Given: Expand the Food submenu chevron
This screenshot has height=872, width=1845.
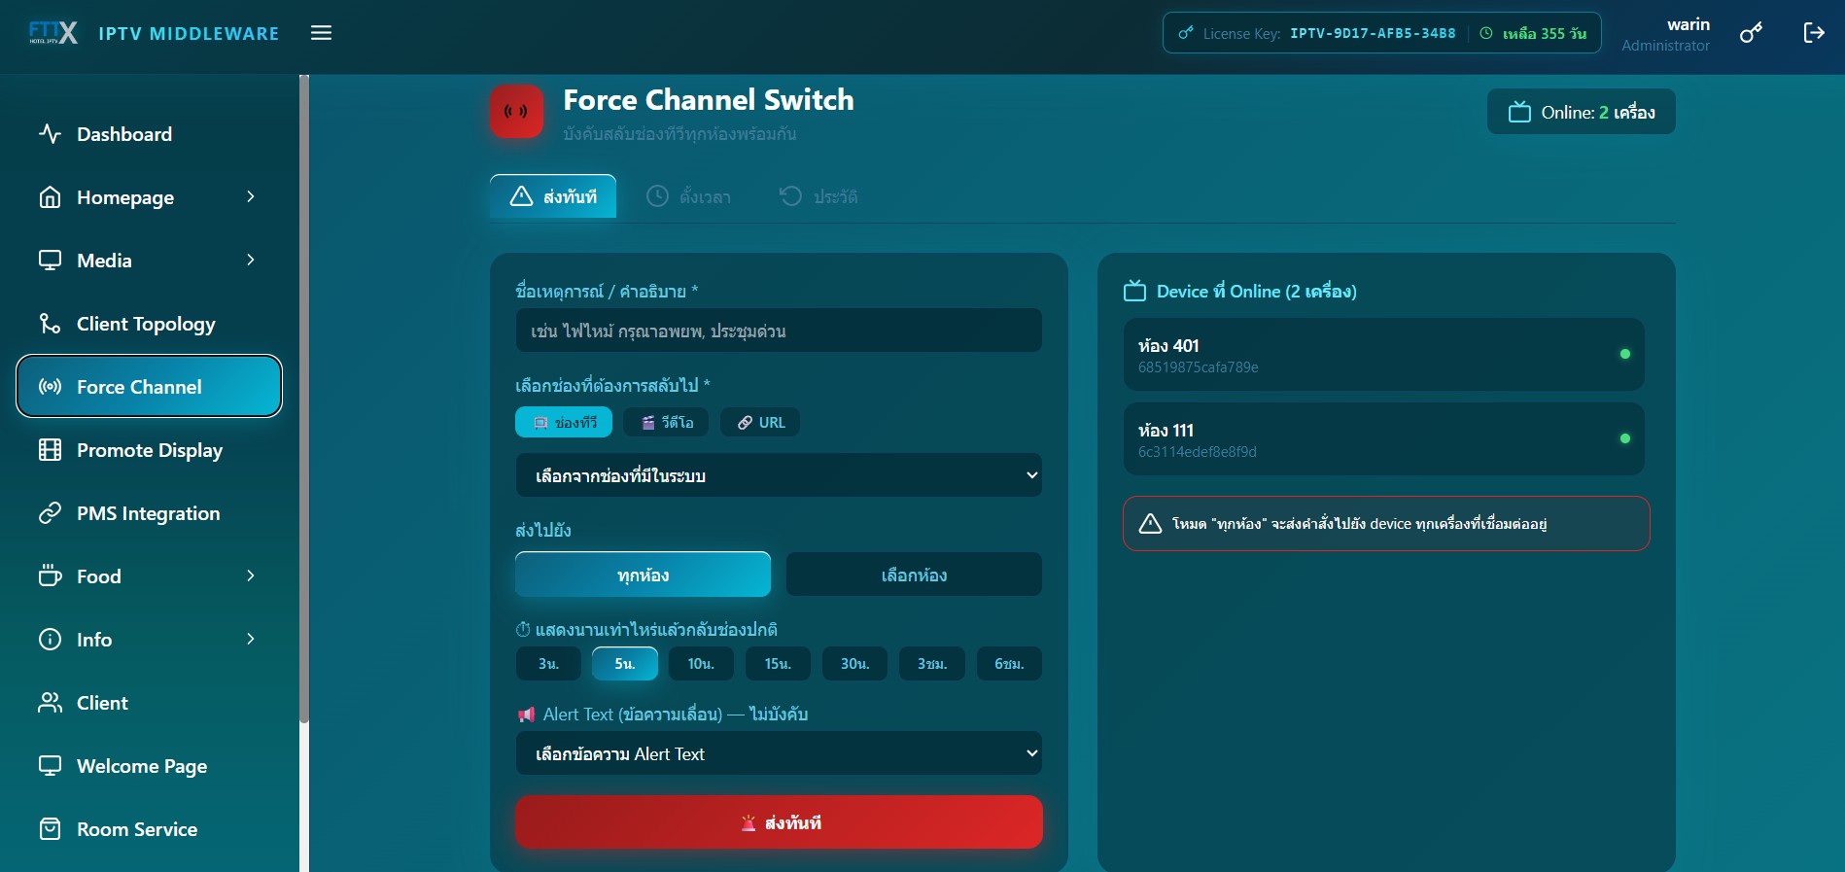Looking at the screenshot, I should click(251, 576).
